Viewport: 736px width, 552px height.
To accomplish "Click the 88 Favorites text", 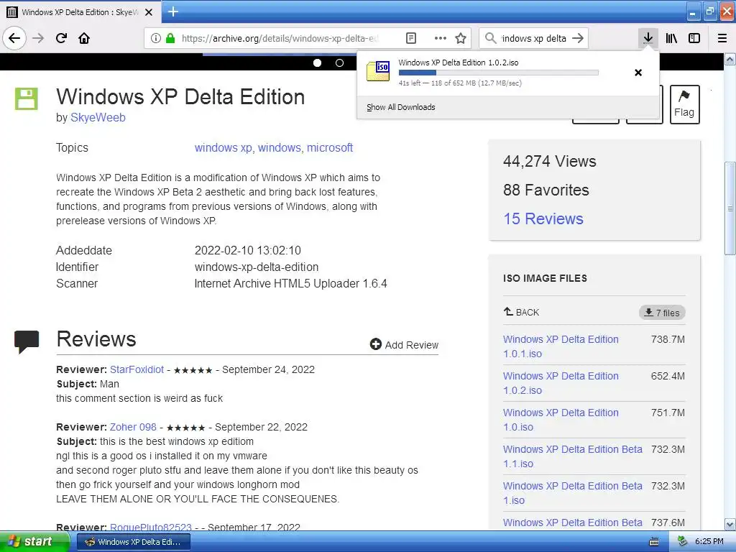I will 546,190.
